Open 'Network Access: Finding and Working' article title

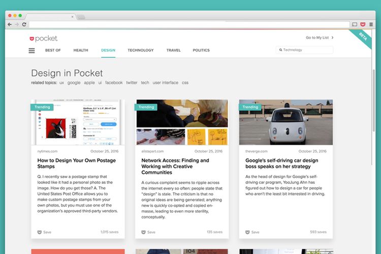pyautogui.click(x=175, y=166)
